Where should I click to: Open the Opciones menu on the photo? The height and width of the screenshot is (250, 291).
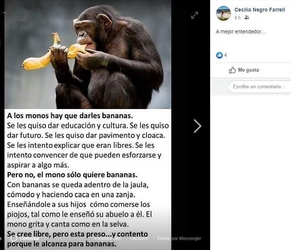139,238
